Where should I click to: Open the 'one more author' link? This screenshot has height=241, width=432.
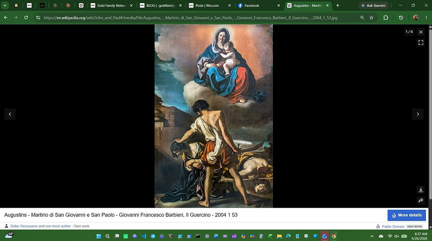(x=58, y=226)
